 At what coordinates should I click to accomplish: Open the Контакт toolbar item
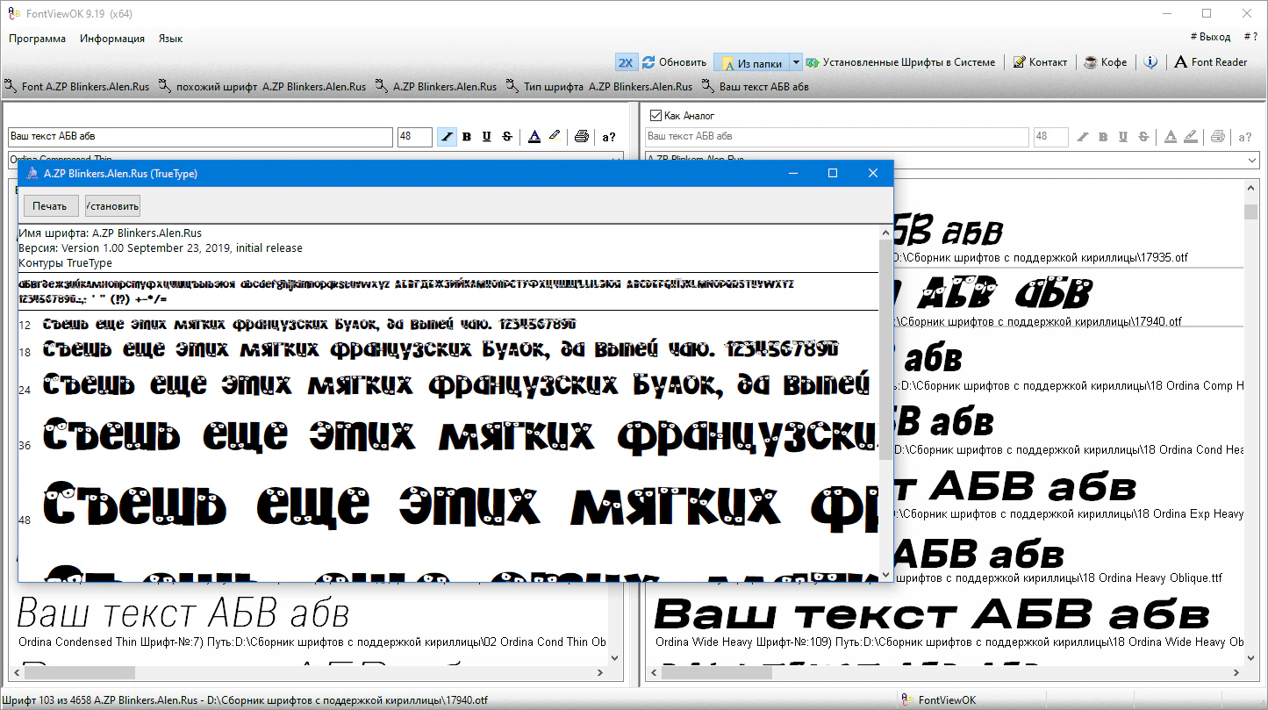click(x=1040, y=62)
